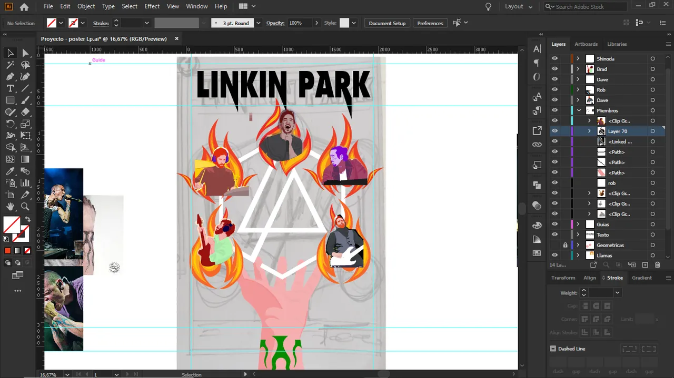Image resolution: width=674 pixels, height=378 pixels.
Task: Select the Free Transform tool
Action: [x=25, y=136]
